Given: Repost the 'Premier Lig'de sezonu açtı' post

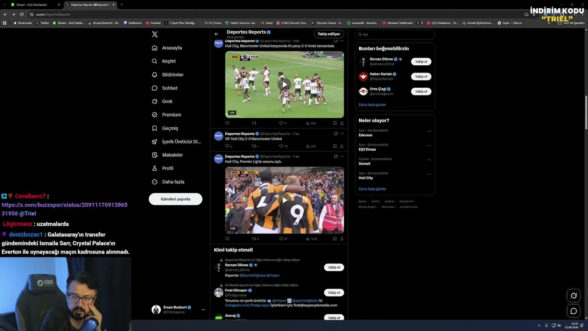Looking at the screenshot, I should pos(254,239).
